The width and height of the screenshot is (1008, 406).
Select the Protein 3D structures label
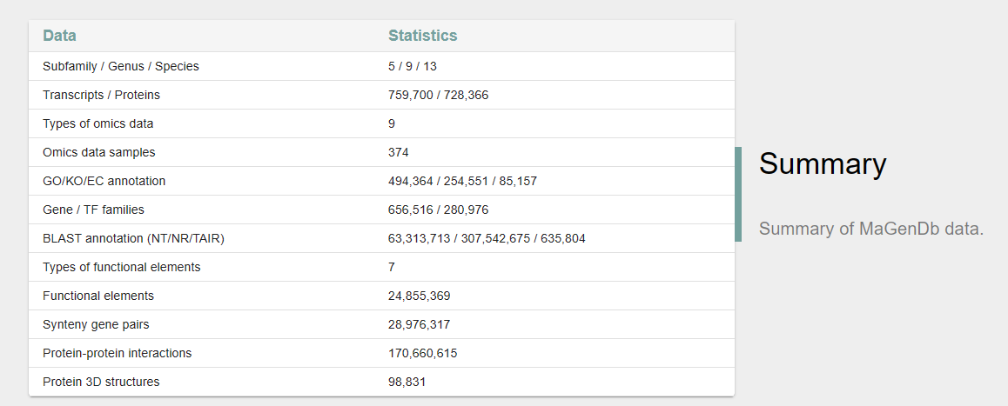(101, 382)
